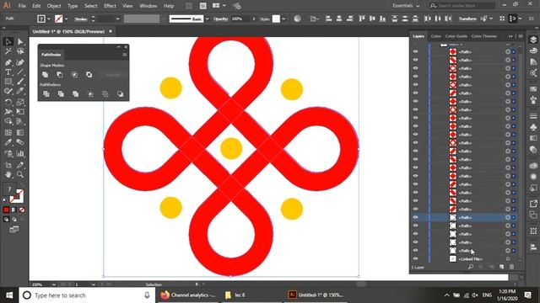This screenshot has width=540, height=303.
Task: Switch to Color Guide tab
Action: tap(456, 36)
